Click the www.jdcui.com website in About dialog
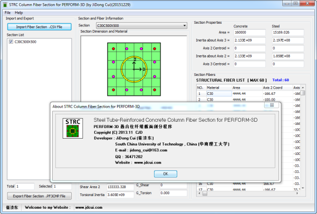Viewport: 317px width, 214px height. (148, 162)
